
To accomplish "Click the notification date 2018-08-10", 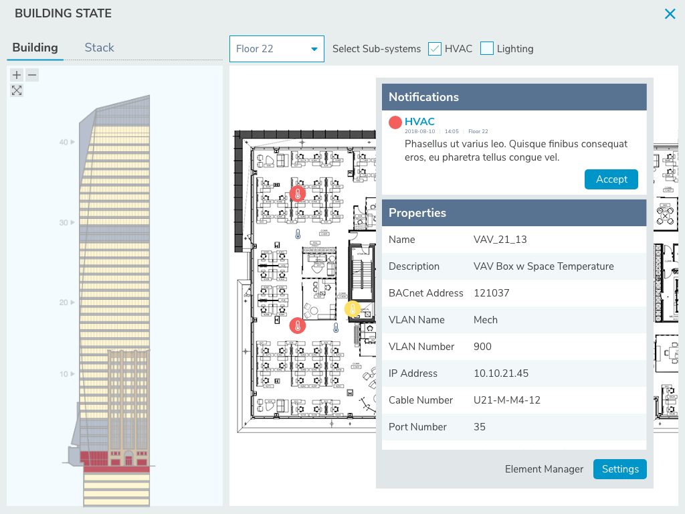I will 419,132.
